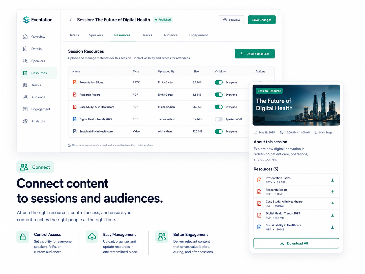365x274 pixels.
Task: Click the Speakers & VIP visibility label
Action: [234, 119]
